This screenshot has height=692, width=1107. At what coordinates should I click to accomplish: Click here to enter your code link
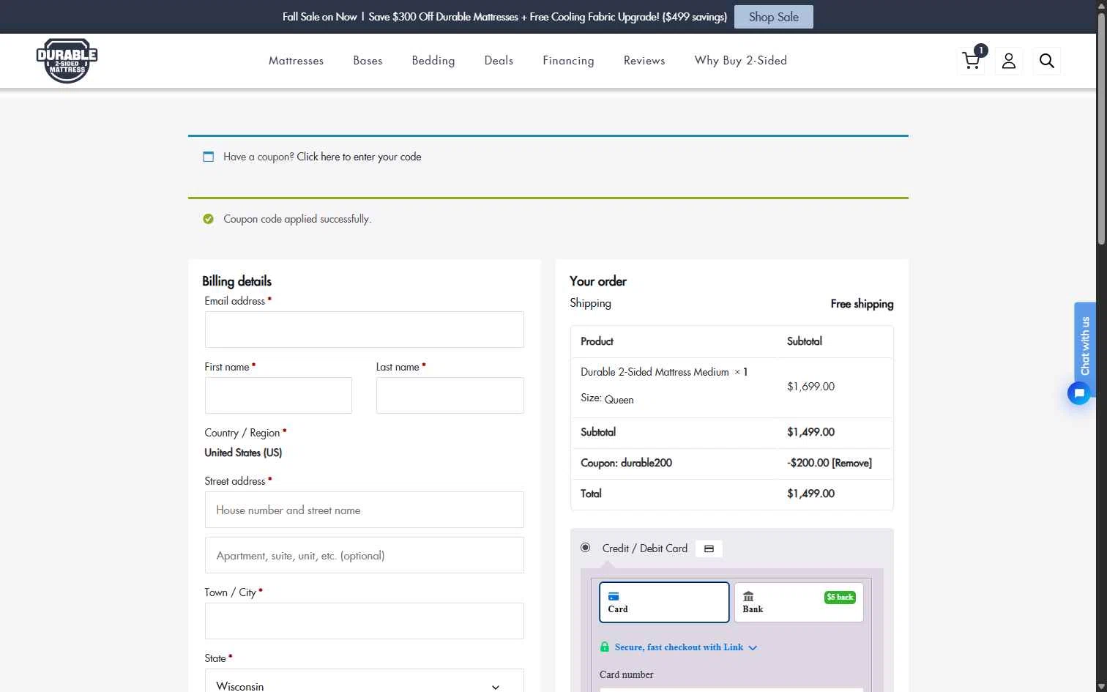359,157
